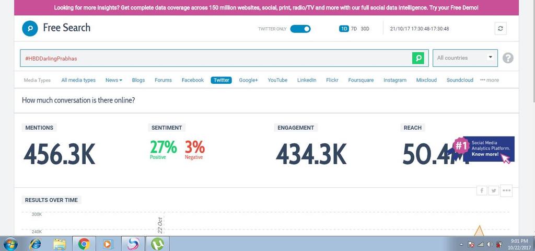Select Foursquare media type
535x251 pixels.
point(360,80)
